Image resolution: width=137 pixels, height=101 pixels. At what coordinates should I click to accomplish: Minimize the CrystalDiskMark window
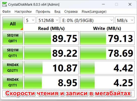point(103,4)
